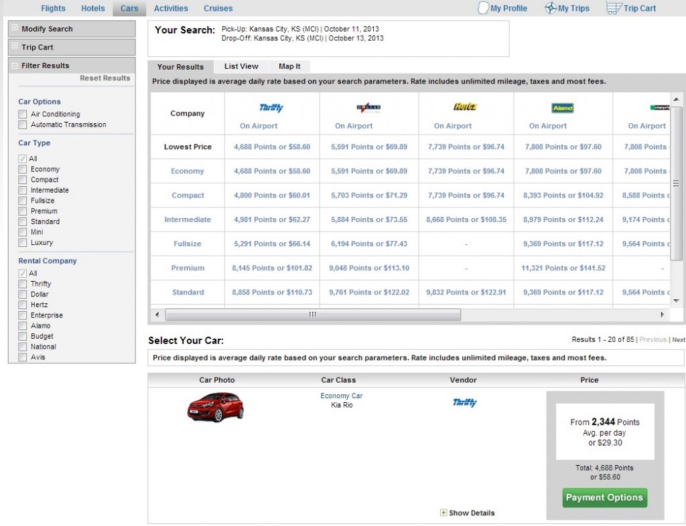This screenshot has height=526, width=686.
Task: Click the table's scroll up arrow
Action: point(676,100)
